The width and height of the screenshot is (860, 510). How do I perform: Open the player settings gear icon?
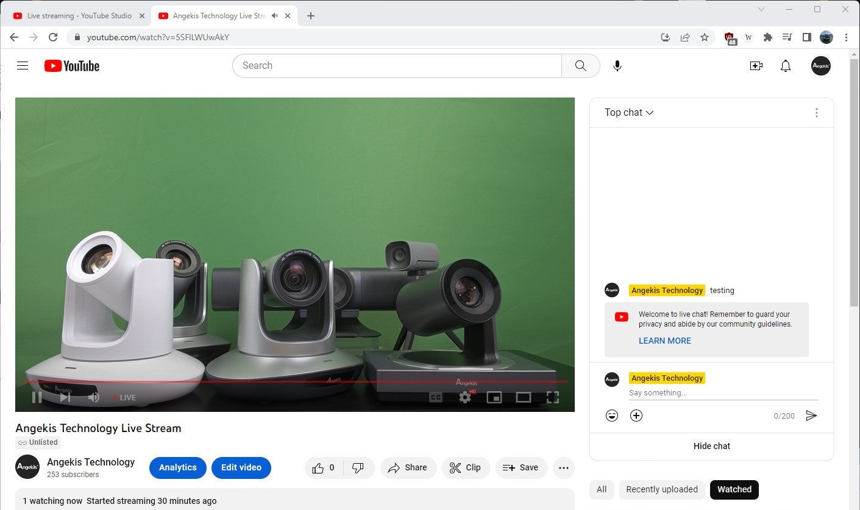[464, 397]
